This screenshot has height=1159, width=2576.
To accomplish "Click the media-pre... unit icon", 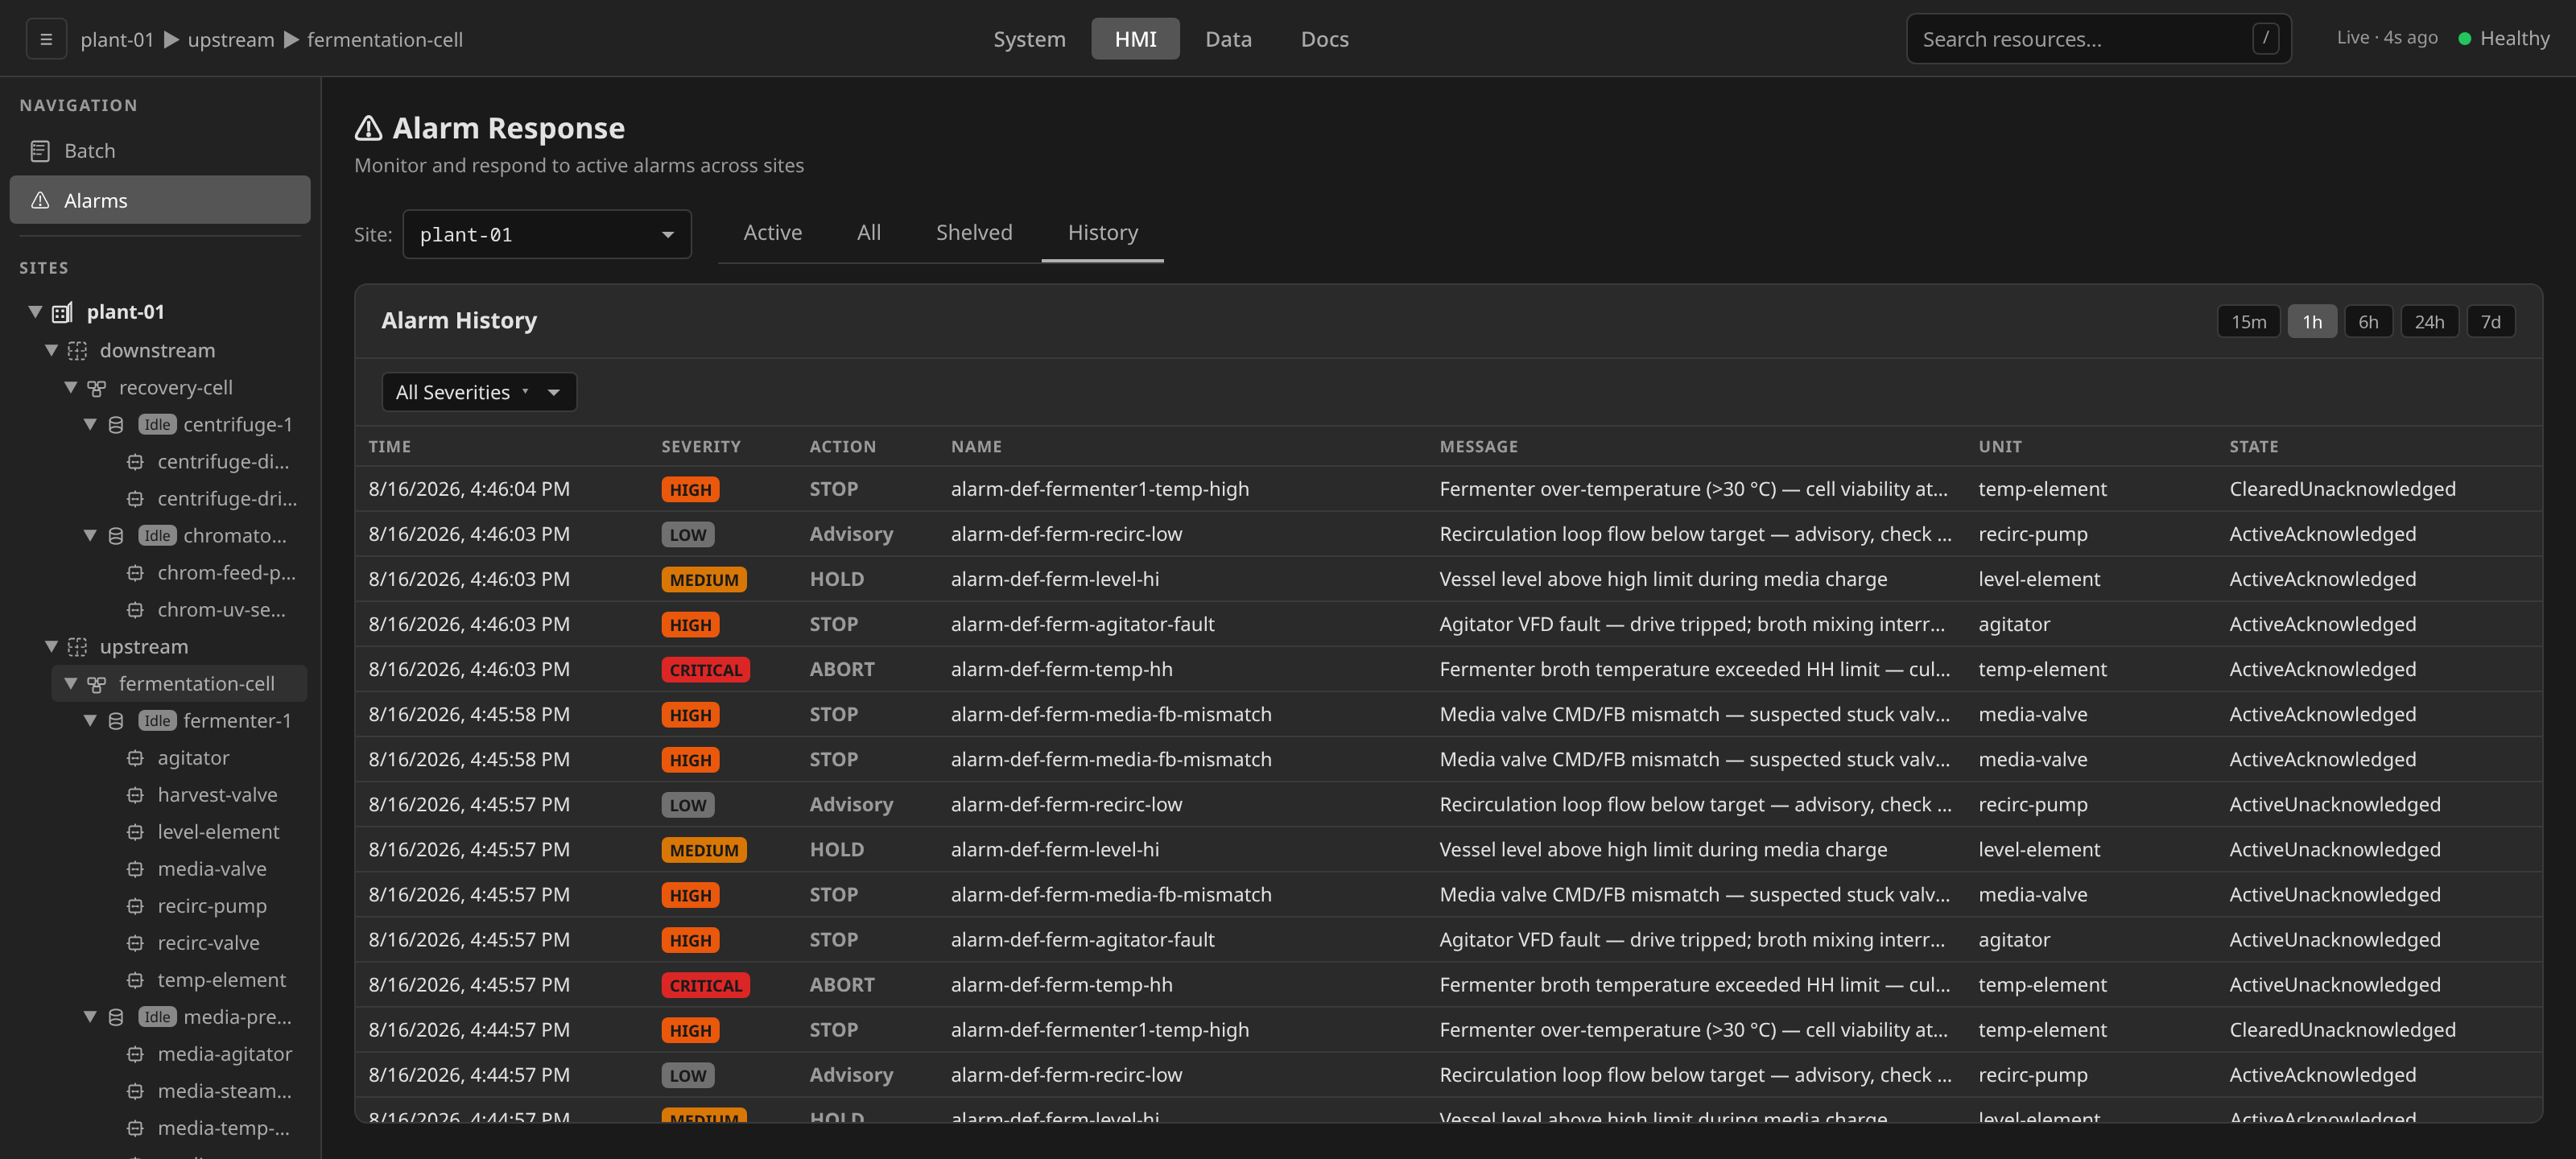I will coord(116,1017).
